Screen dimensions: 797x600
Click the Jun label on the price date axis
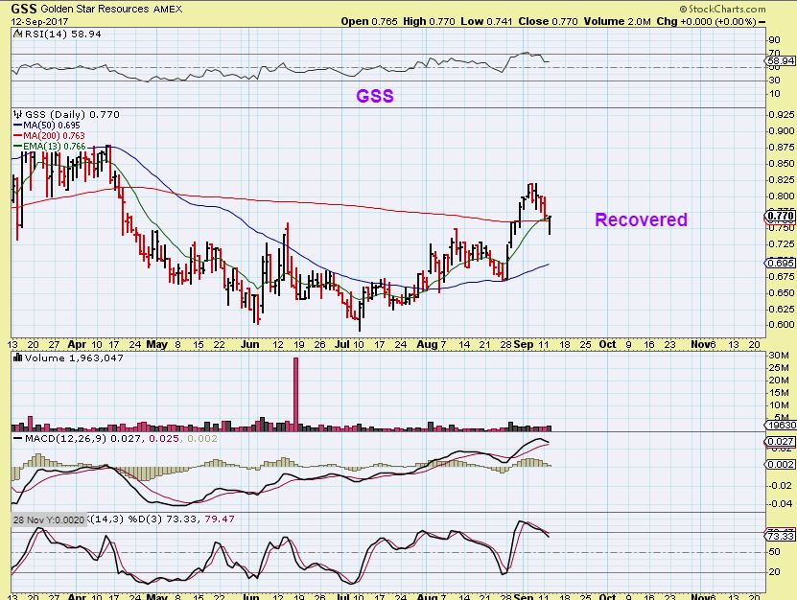(x=250, y=344)
